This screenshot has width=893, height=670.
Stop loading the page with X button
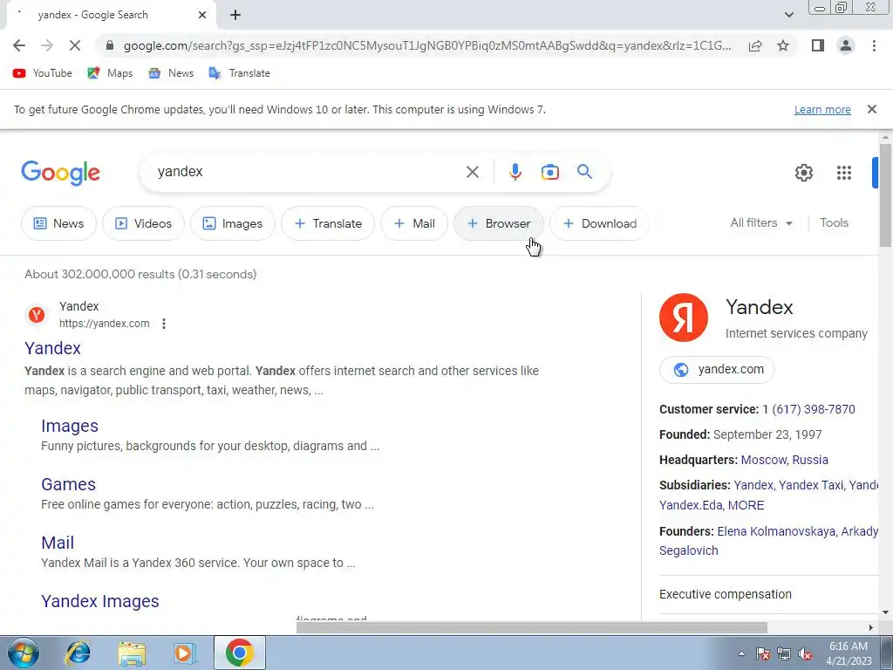75,45
